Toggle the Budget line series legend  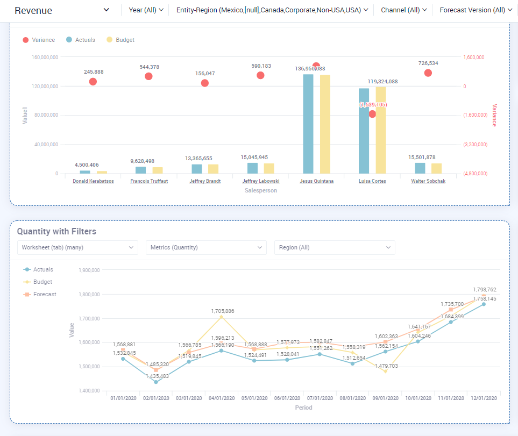(38, 282)
